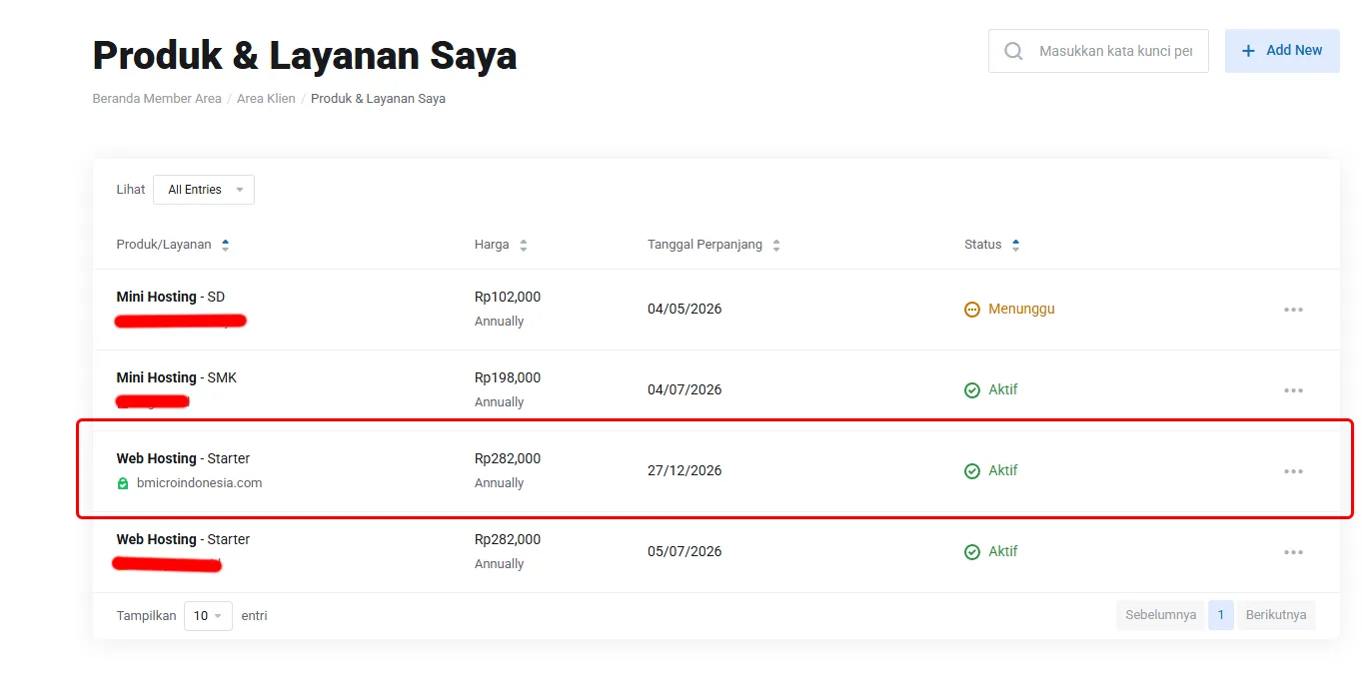1365x682 pixels.
Task: Open the three-dots menu for bmicroindonesia.com row
Action: click(x=1293, y=471)
